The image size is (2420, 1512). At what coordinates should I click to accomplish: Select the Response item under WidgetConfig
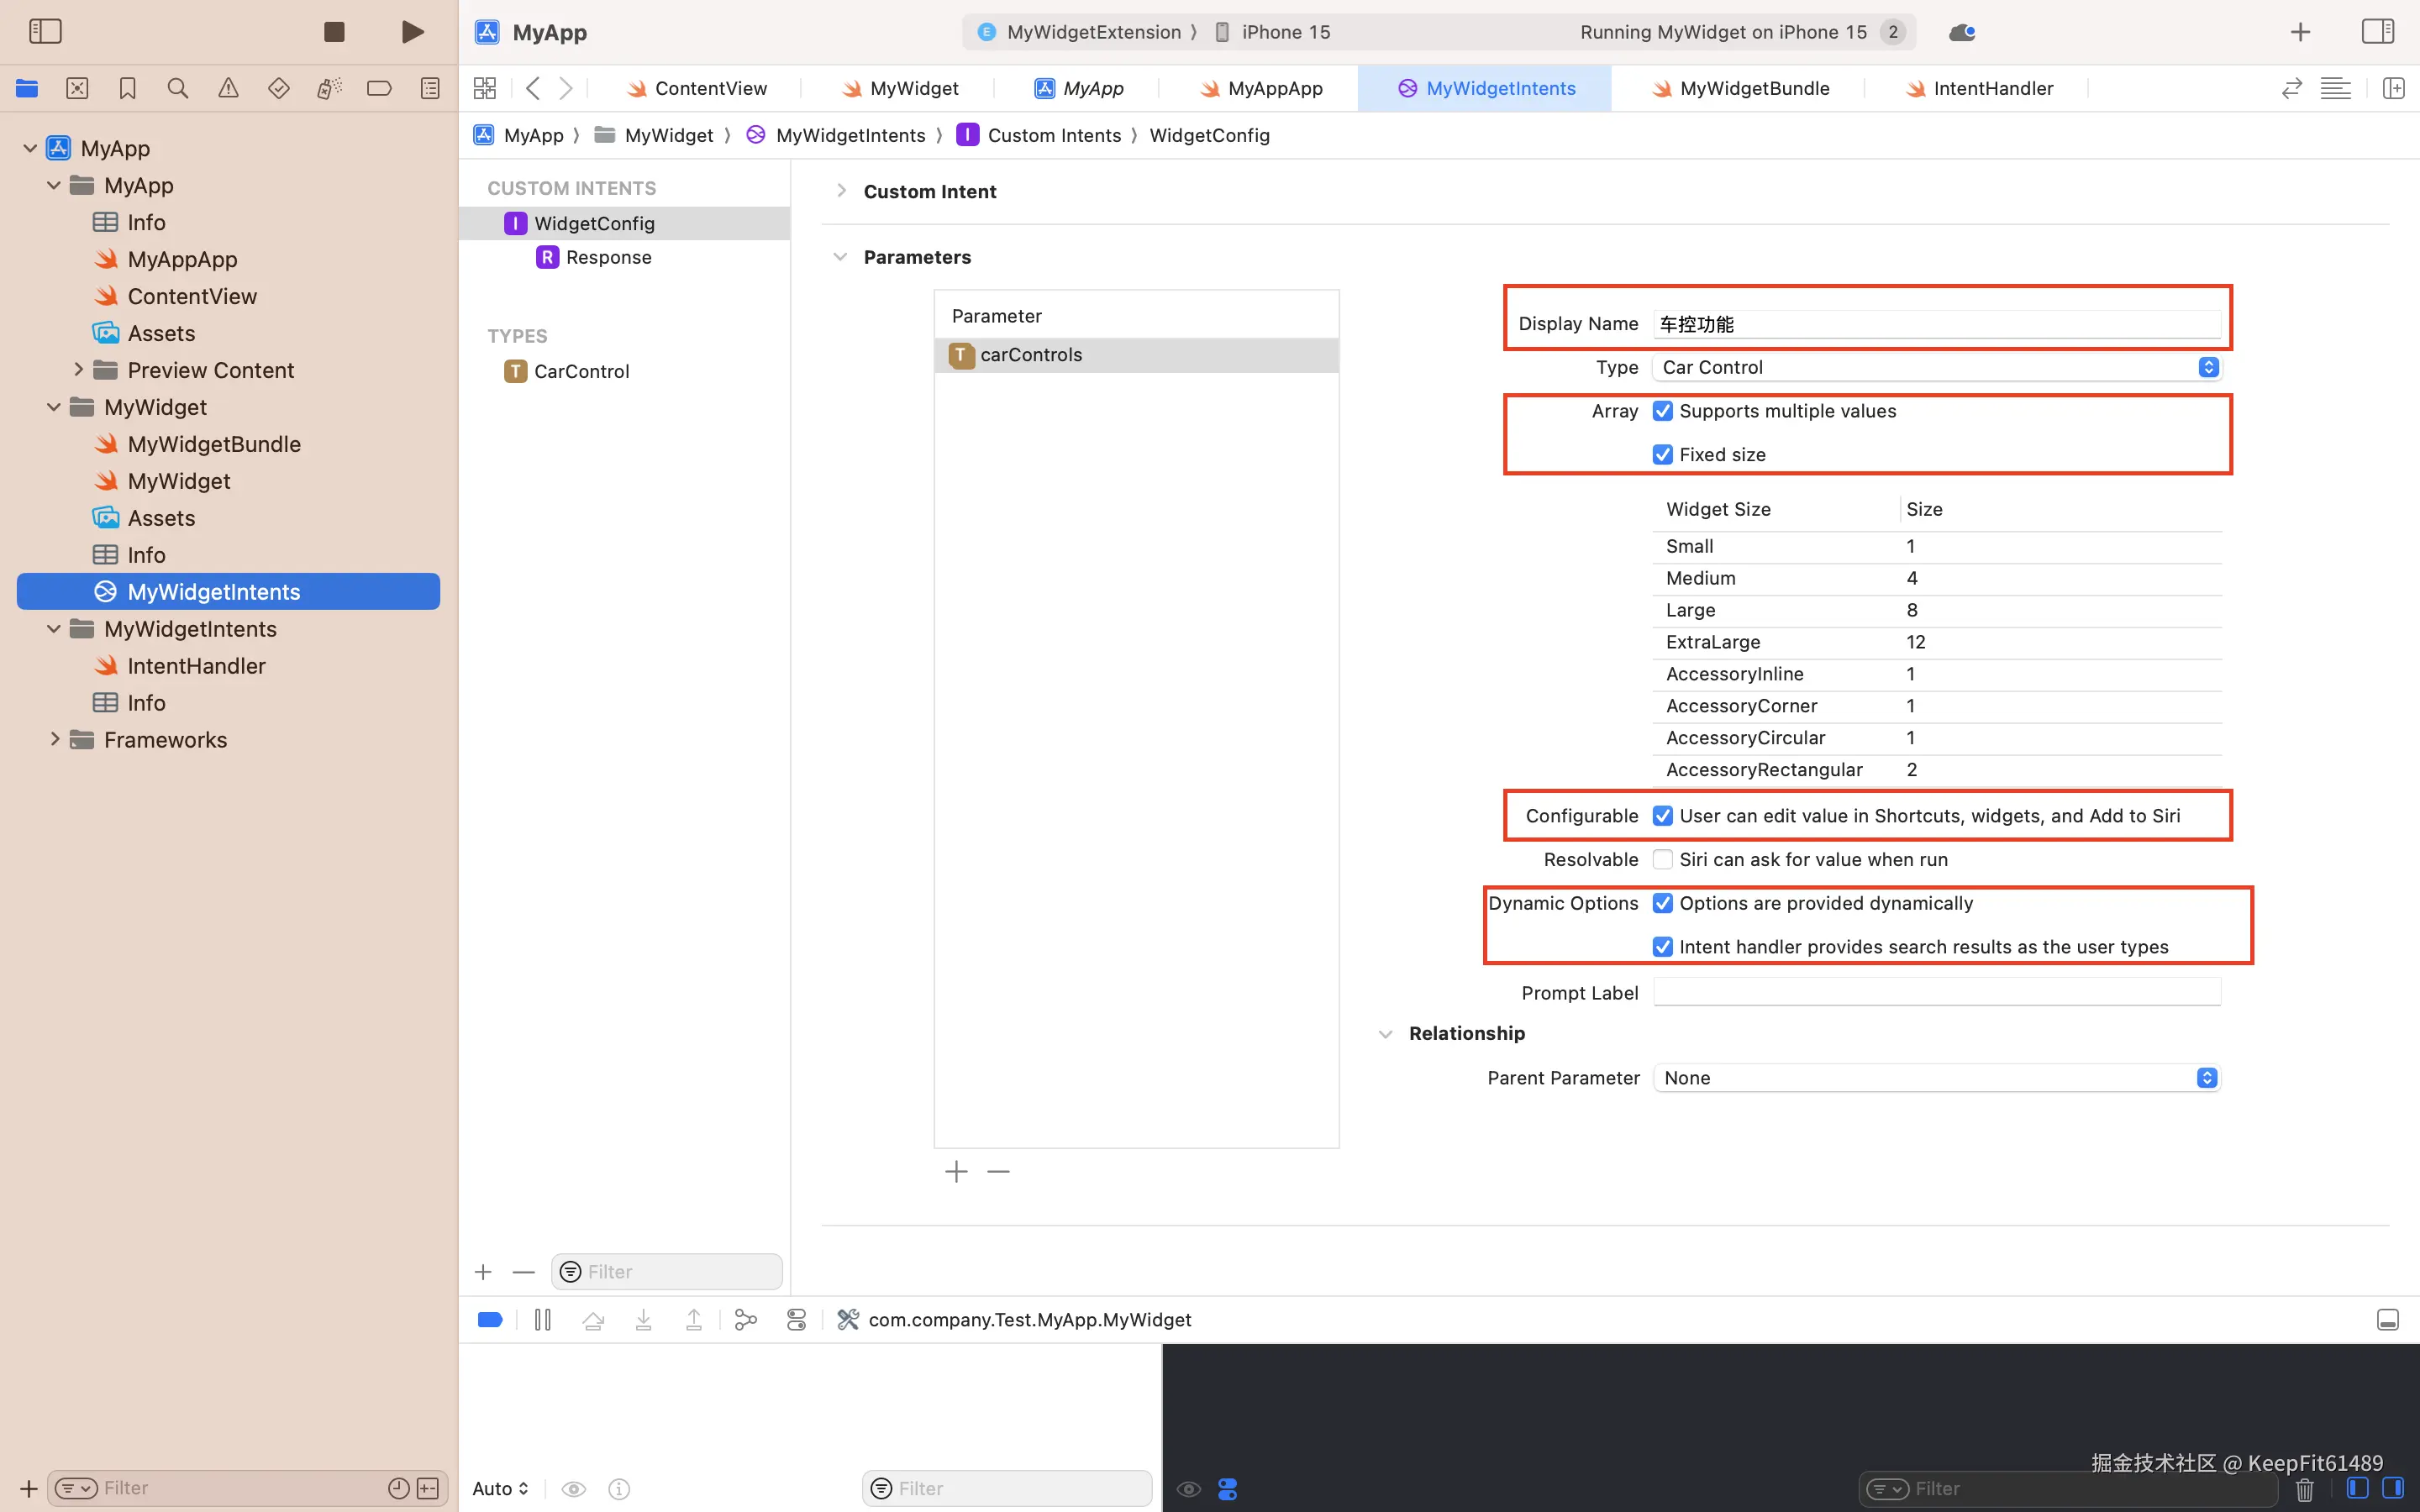coord(608,257)
